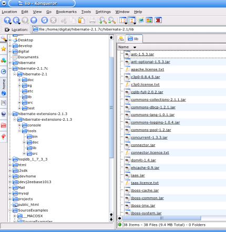Open the red Root Folder sidebar panel
This screenshot has width=226, height=232.
pyautogui.click(x=4, y=125)
